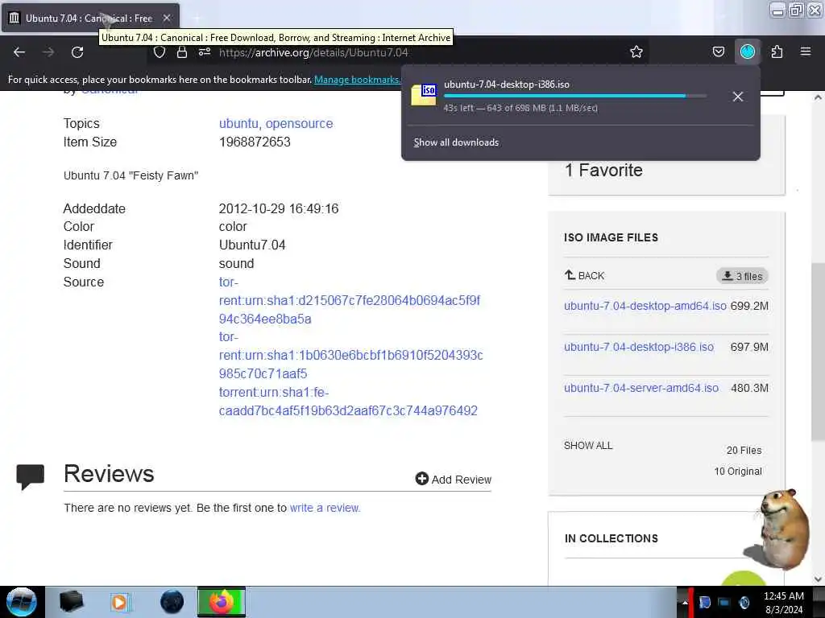Open the black box taskbar app
This screenshot has height=618, width=825.
point(71,602)
